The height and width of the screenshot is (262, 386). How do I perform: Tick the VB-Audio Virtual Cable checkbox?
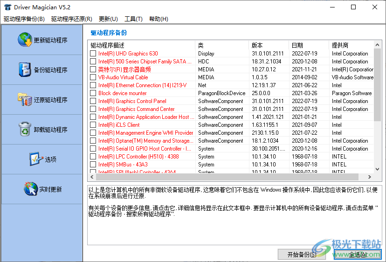(93, 77)
